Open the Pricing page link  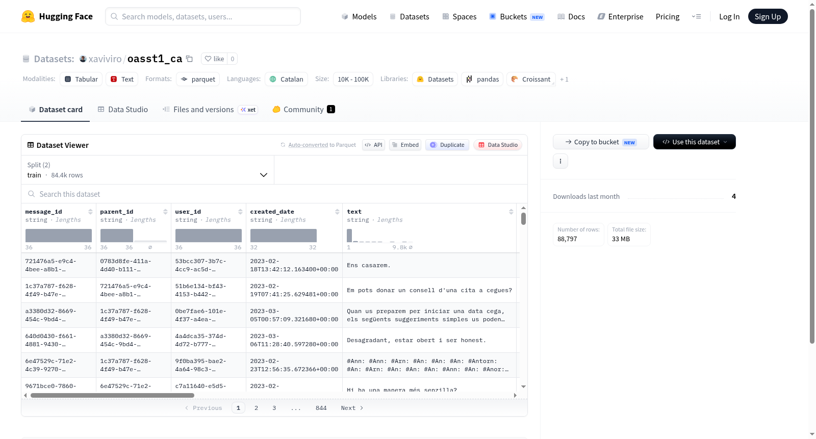[668, 16]
